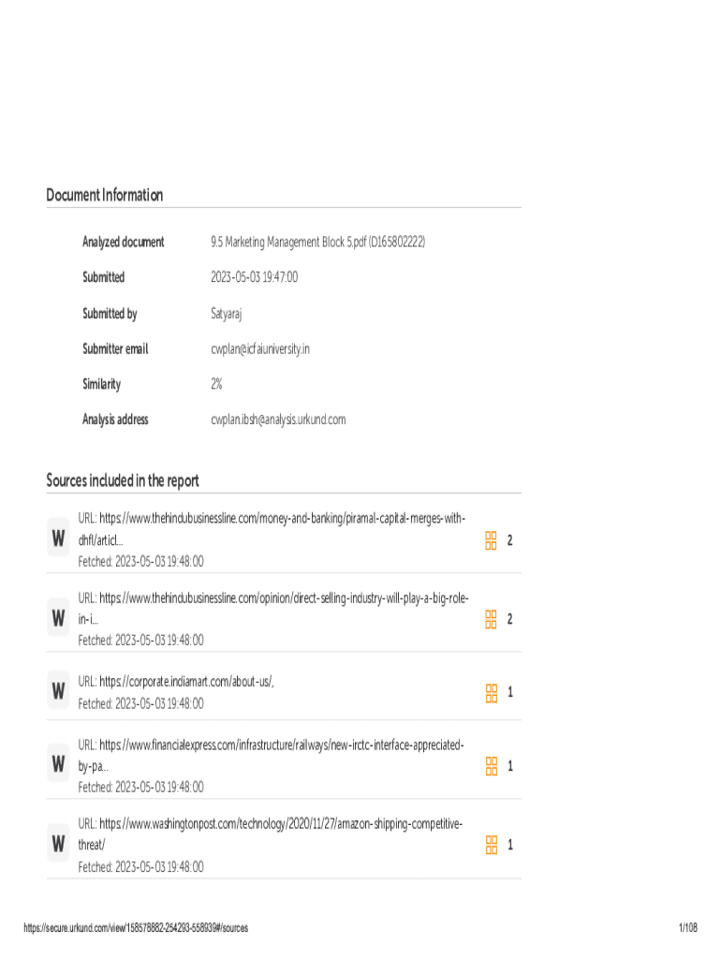The height and width of the screenshot is (959, 721).
Task: Click the Sources included in the report heading
Action: 123,481
